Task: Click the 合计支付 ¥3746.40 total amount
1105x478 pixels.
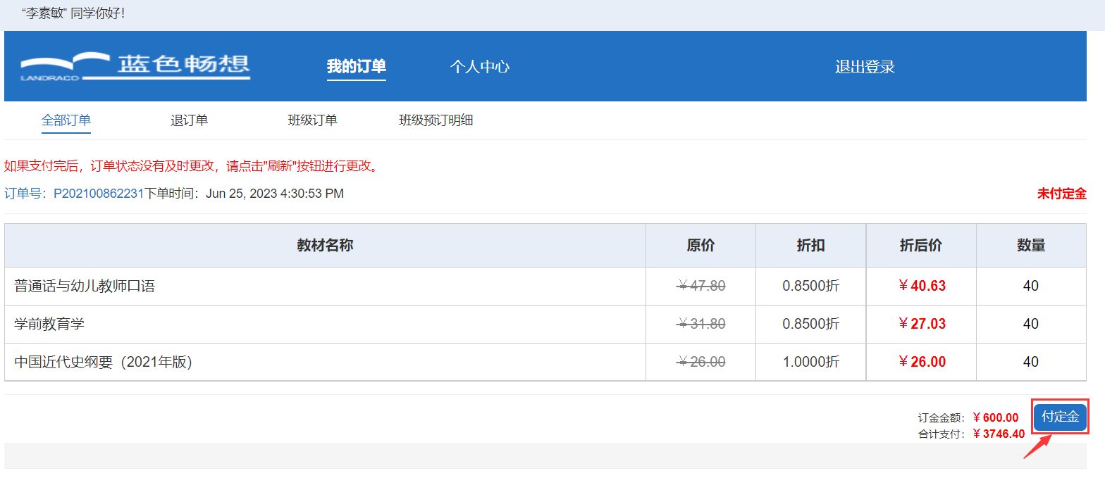Action: 998,434
